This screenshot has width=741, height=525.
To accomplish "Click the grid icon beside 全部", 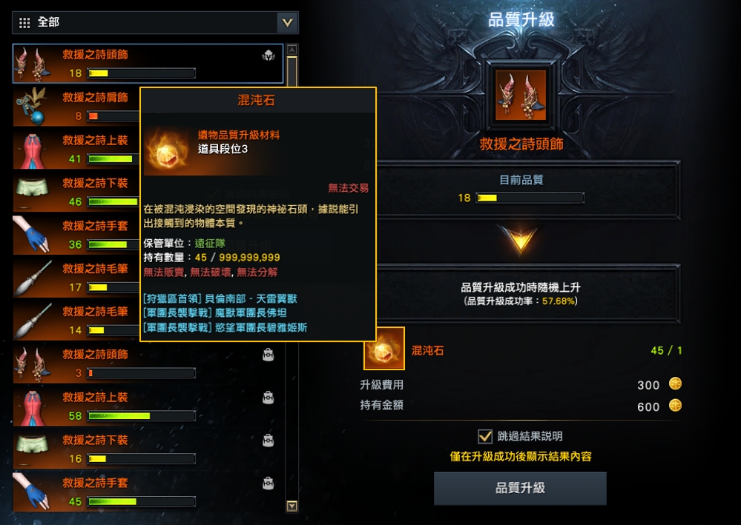I will (x=24, y=23).
